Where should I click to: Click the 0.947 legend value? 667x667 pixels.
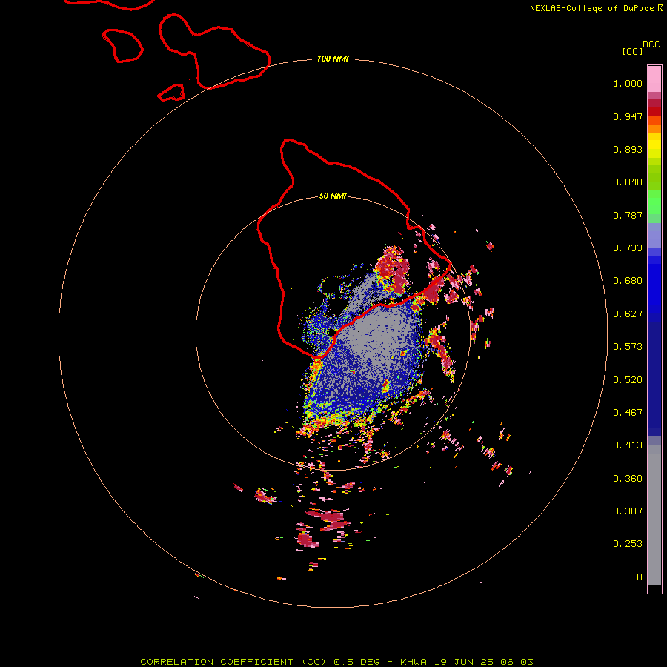(628, 116)
